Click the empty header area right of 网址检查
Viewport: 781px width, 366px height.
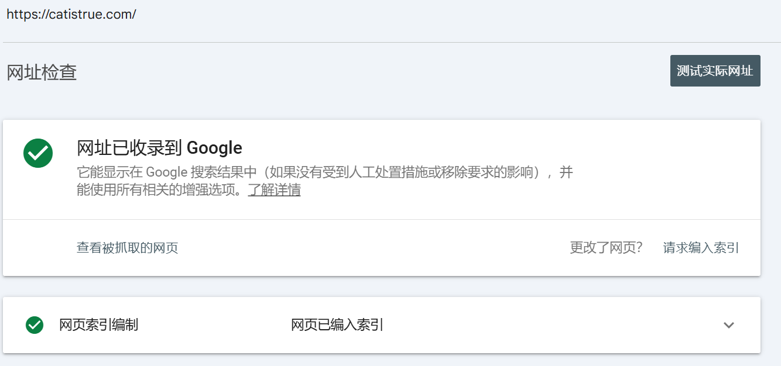point(375,72)
